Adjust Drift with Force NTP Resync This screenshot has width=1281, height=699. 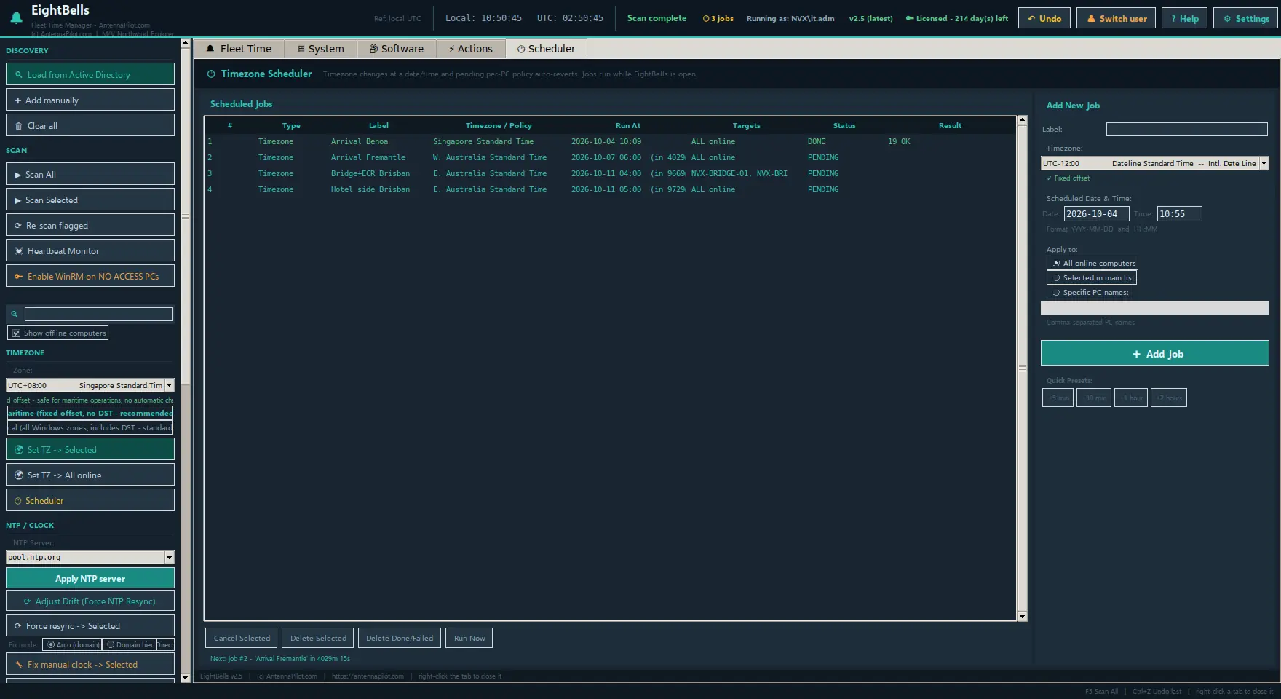point(90,601)
